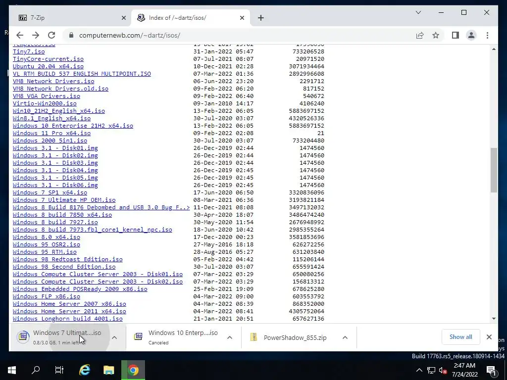Click Windows_11_Pro_x64.iso link
The width and height of the screenshot is (507, 380).
(51, 133)
